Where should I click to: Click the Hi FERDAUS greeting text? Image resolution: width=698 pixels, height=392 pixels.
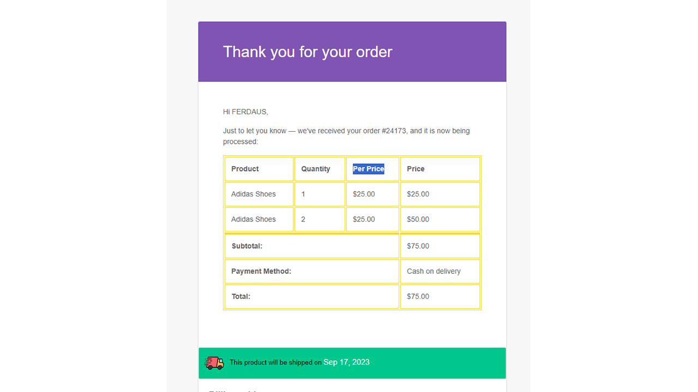coord(245,112)
